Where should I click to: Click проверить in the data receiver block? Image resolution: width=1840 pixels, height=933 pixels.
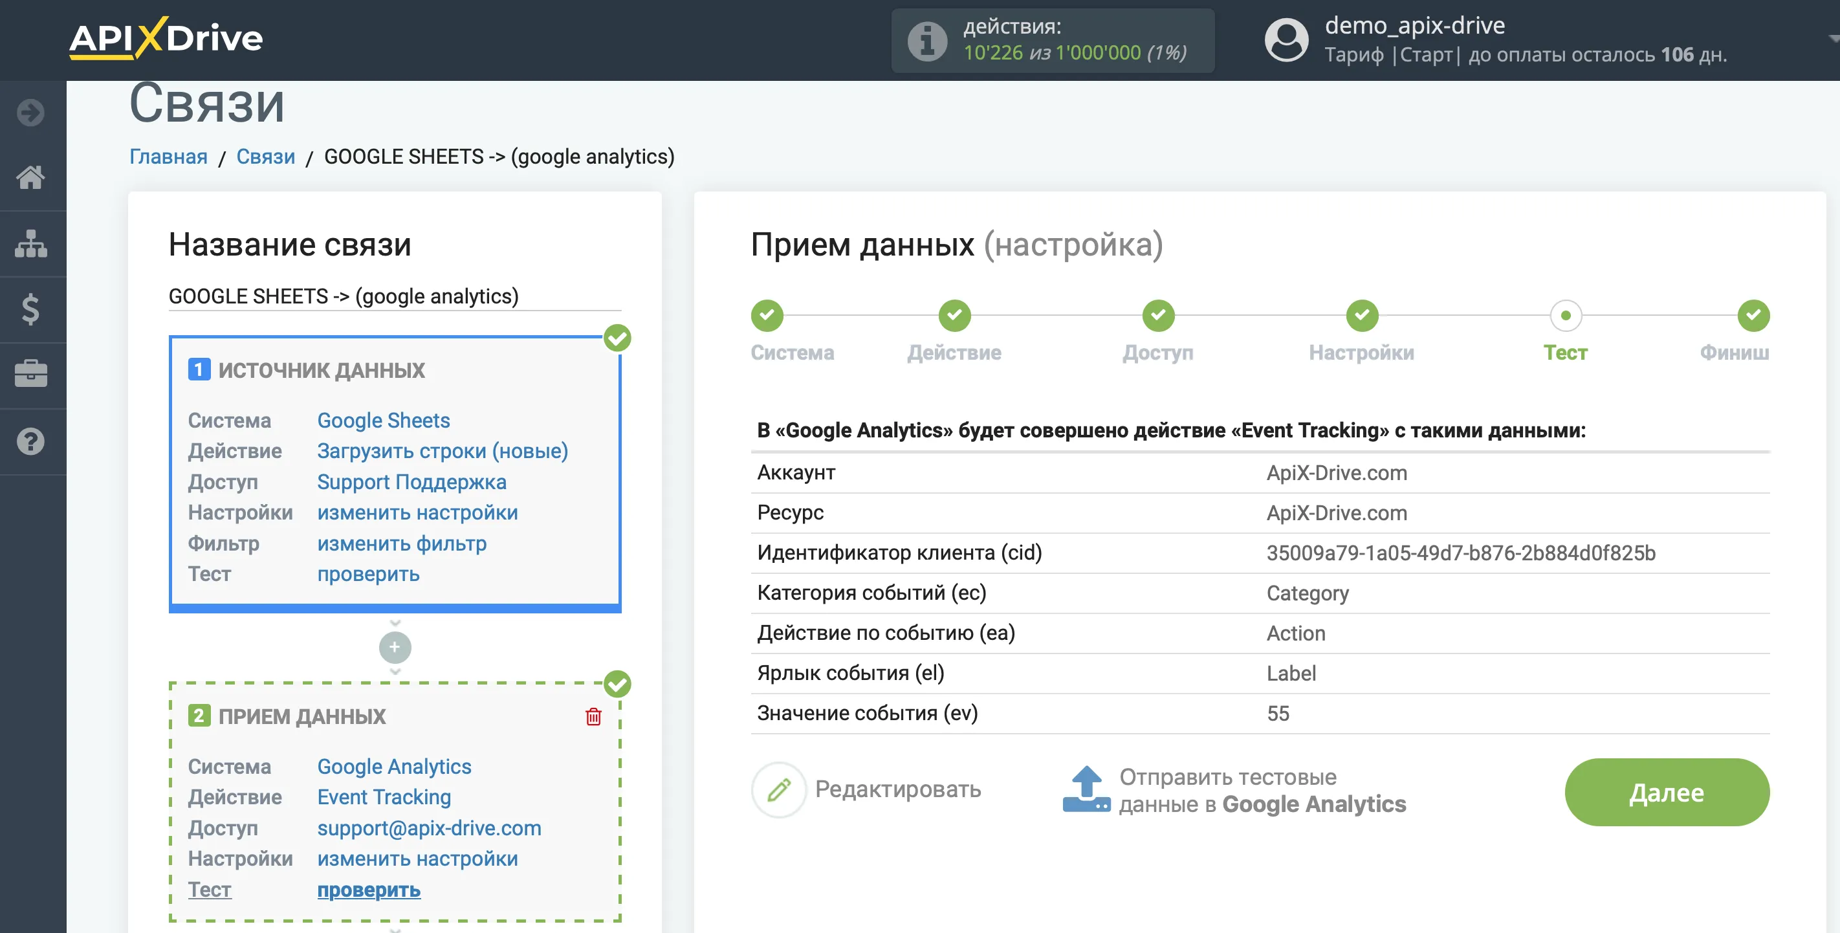[369, 890]
